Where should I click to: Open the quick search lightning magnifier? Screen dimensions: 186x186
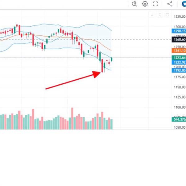click(134, 4)
